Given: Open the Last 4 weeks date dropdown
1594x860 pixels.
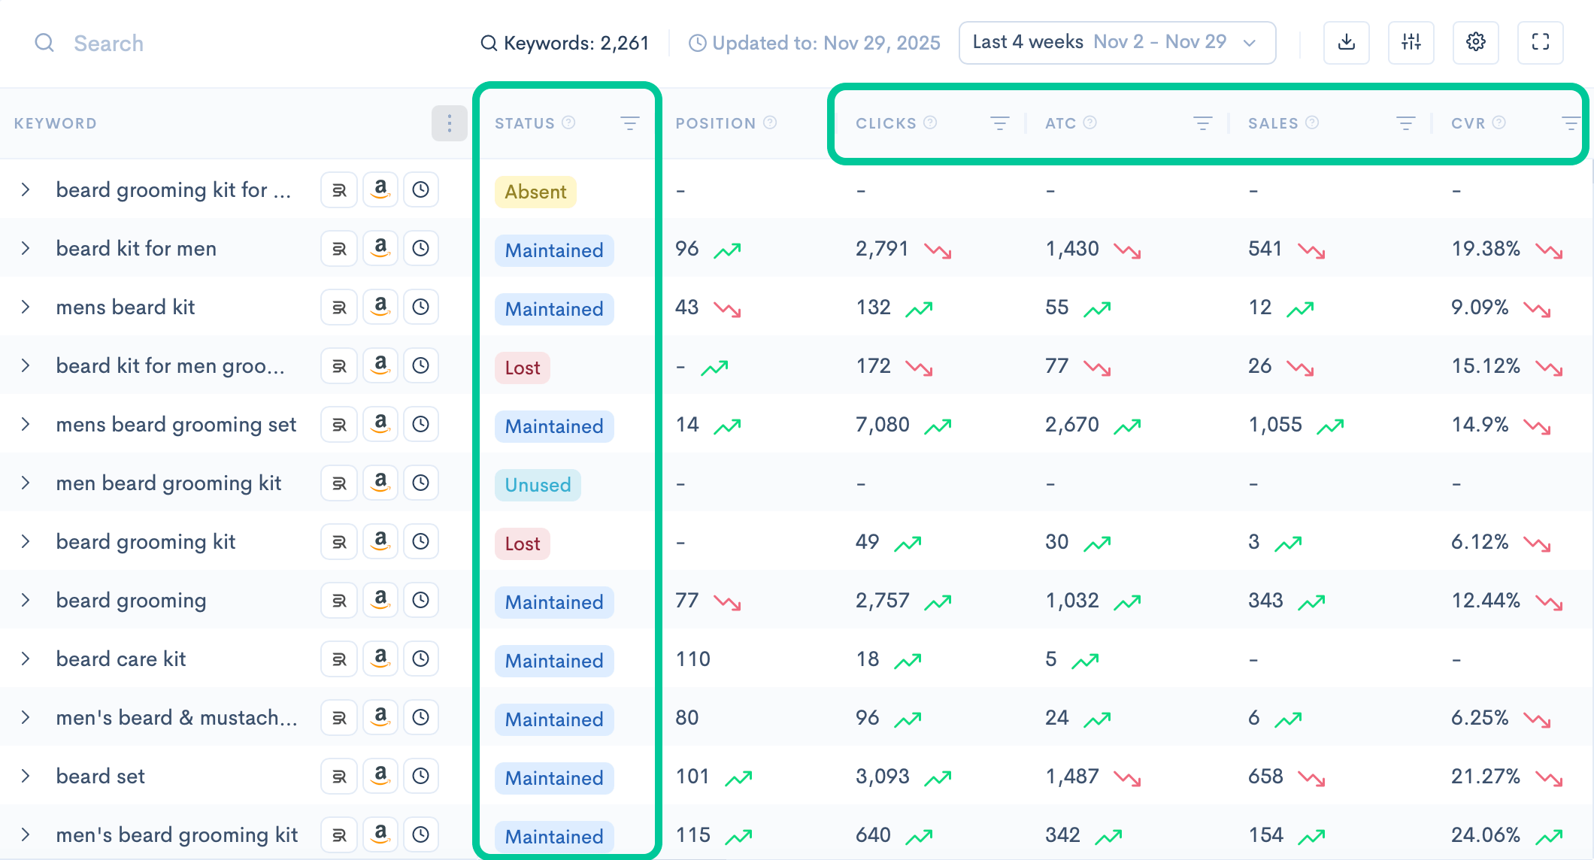Looking at the screenshot, I should (x=1117, y=43).
